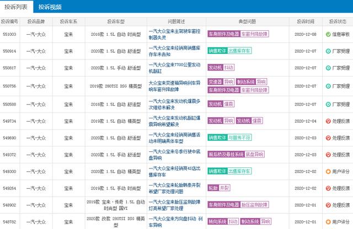The image size is (353, 229).
Task: Click the 处理反馈 status icon in row 549734
Action: tap(328, 121)
